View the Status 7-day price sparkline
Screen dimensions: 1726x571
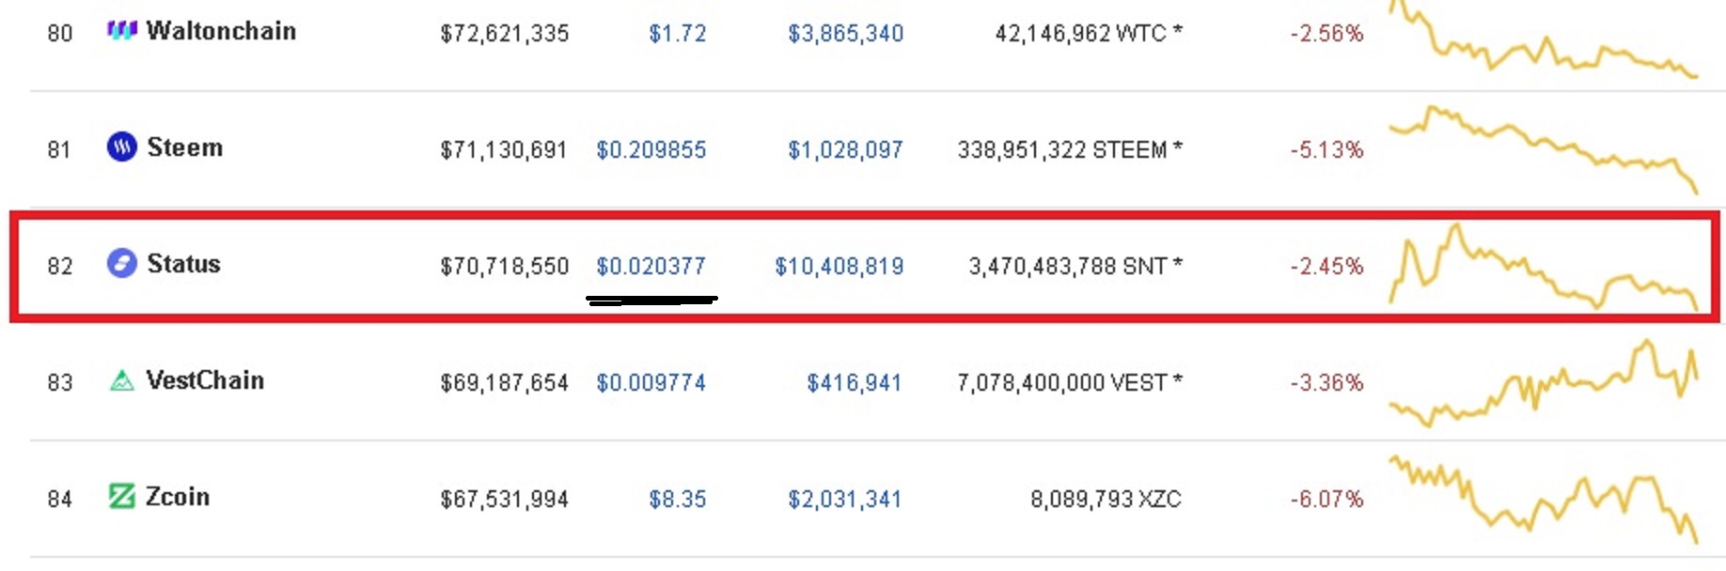pyautogui.click(x=1544, y=266)
